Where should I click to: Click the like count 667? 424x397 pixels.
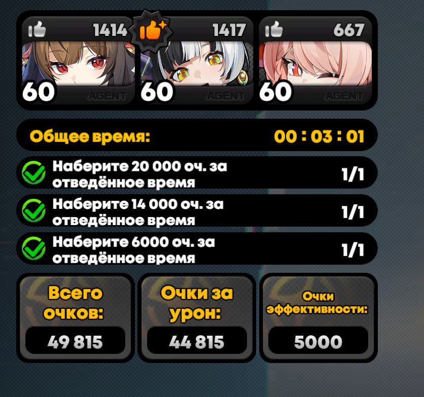pos(349,30)
